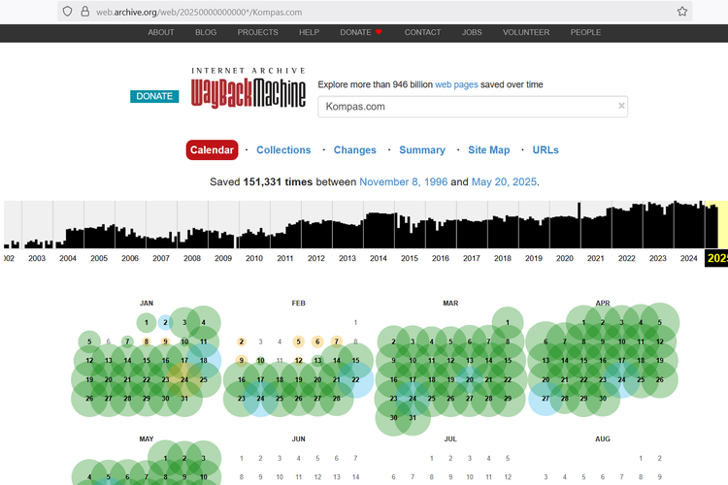Open the May 20, 2025 capture link
728x485 pixels.
point(503,181)
